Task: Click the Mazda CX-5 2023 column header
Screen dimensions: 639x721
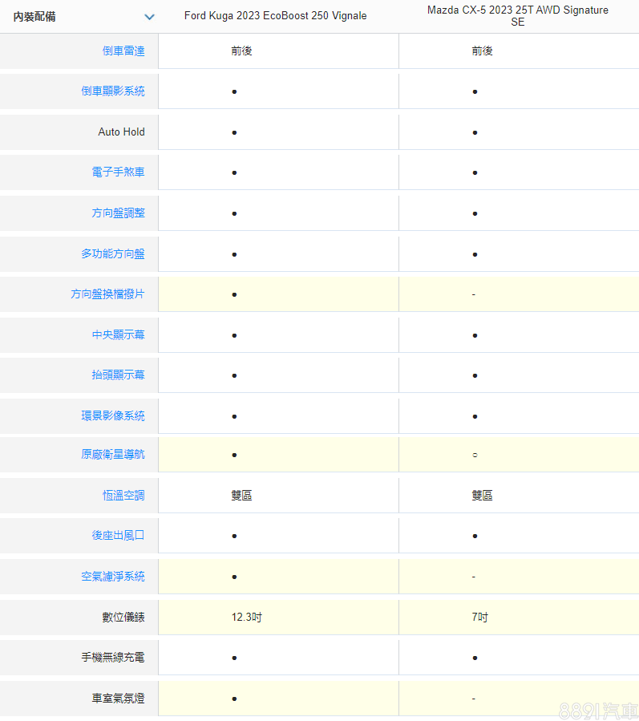Action: pos(517,16)
